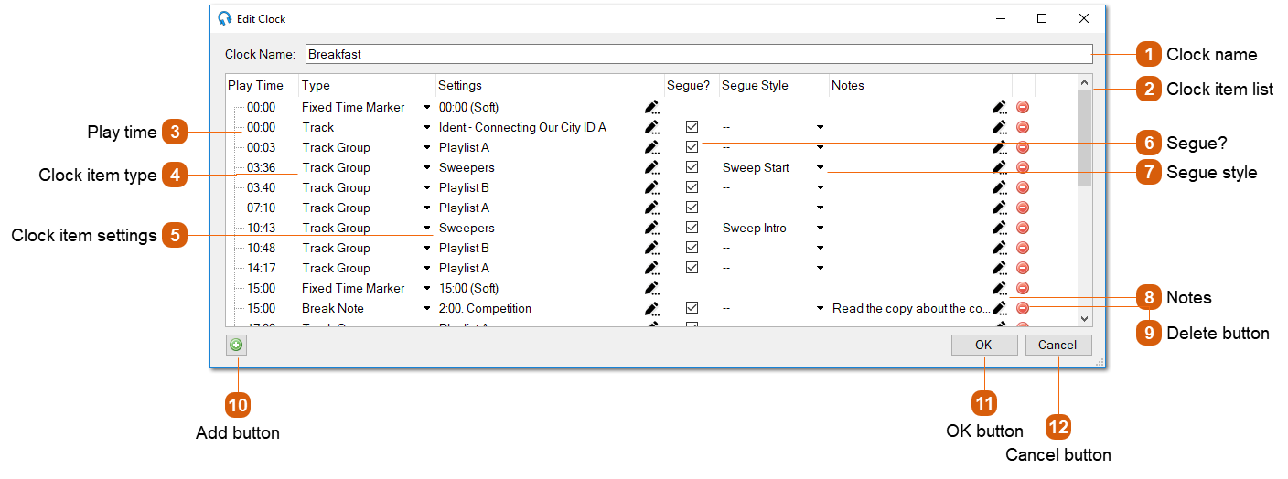
Task: Remove the 10:48 Playlist B item
Action: point(1023,248)
